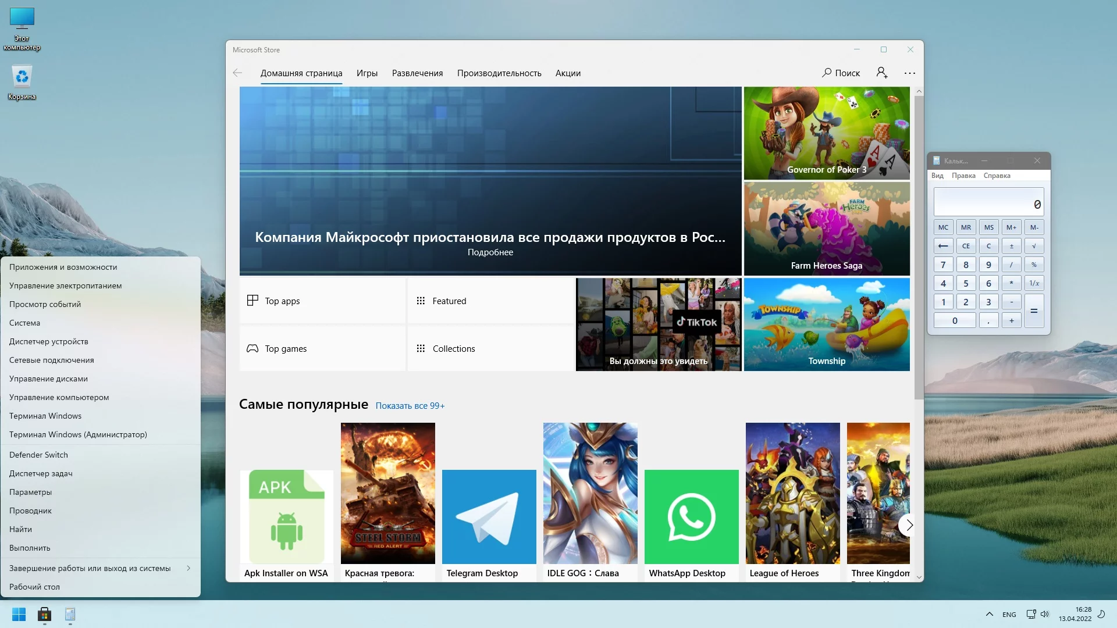Expand the hidden tray icons chevron
1117x628 pixels.
989,614
